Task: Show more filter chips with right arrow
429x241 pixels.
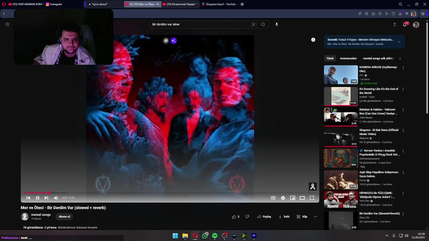Action: 400,59
